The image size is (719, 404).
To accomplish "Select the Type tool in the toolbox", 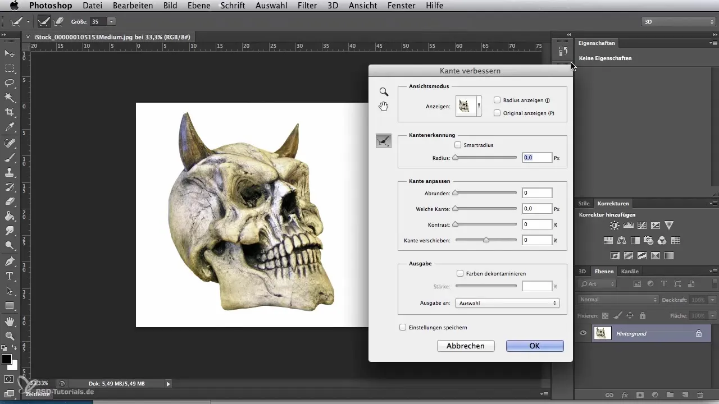I will pyautogui.click(x=10, y=276).
